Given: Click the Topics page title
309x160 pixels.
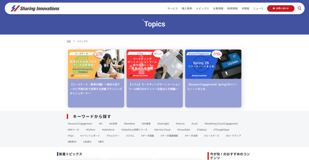Looking at the screenshot, I should pyautogui.click(x=154, y=24).
